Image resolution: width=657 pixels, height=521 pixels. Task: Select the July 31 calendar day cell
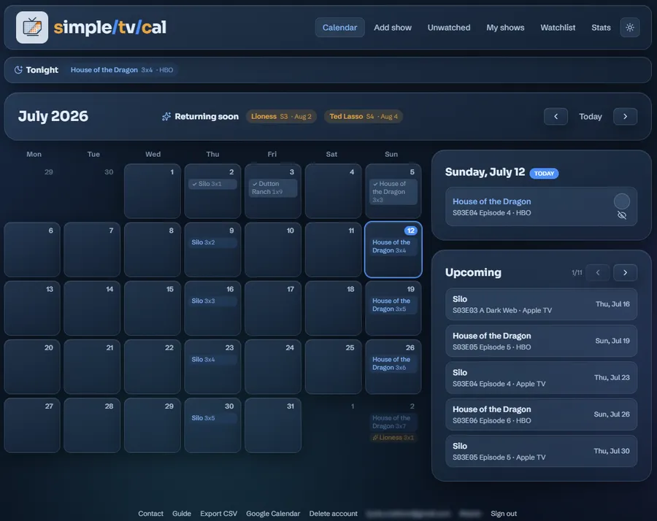click(273, 425)
